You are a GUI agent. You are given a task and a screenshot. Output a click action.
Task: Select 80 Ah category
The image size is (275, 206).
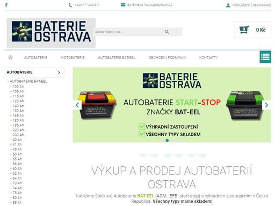(x=17, y=197)
